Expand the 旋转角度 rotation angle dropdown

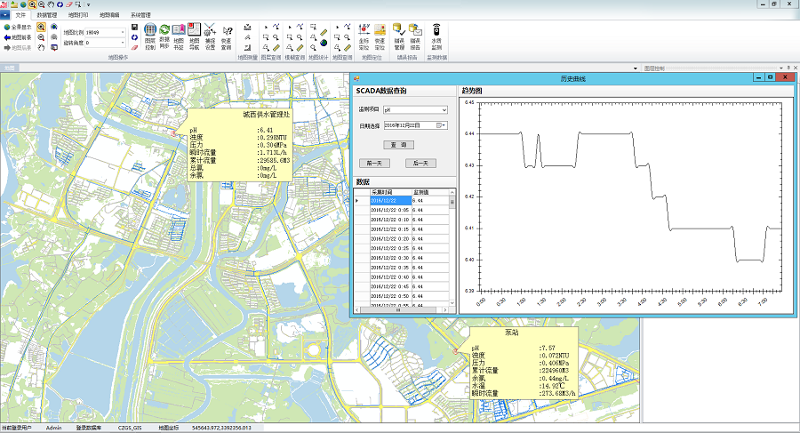click(121, 43)
